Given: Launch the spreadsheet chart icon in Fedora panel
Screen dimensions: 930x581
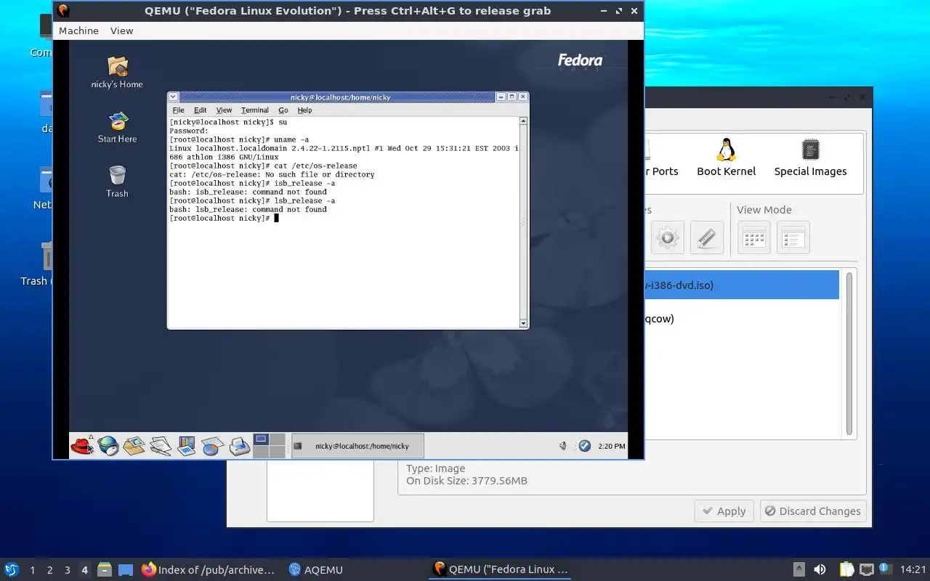Looking at the screenshot, I should pyautogui.click(x=213, y=445).
